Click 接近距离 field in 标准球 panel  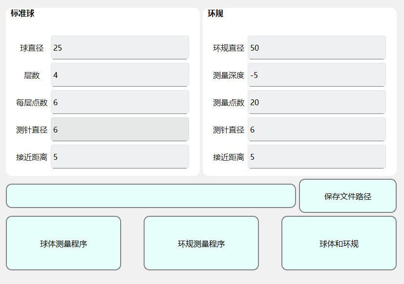click(120, 157)
